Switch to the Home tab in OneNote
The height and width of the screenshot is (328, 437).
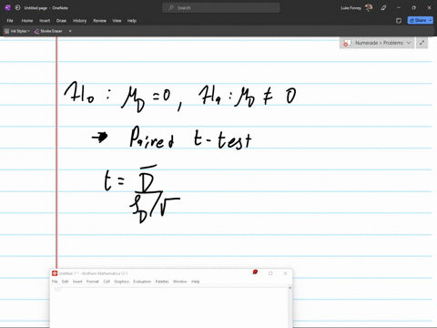pyautogui.click(x=27, y=21)
